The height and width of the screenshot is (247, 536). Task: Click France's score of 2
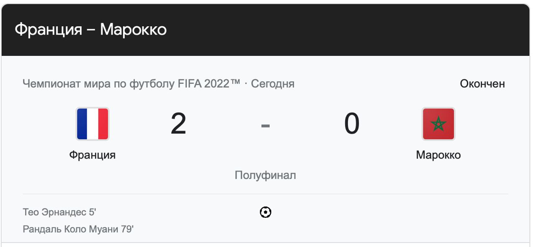(x=178, y=124)
